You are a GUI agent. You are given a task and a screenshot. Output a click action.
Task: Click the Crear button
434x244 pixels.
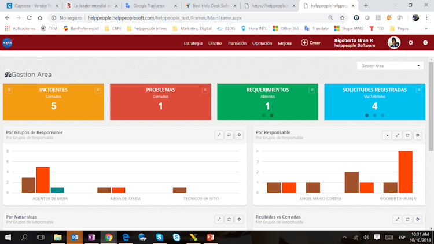click(311, 43)
